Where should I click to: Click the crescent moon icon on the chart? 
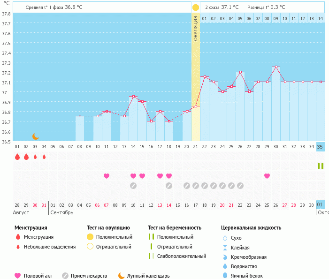[35, 136]
